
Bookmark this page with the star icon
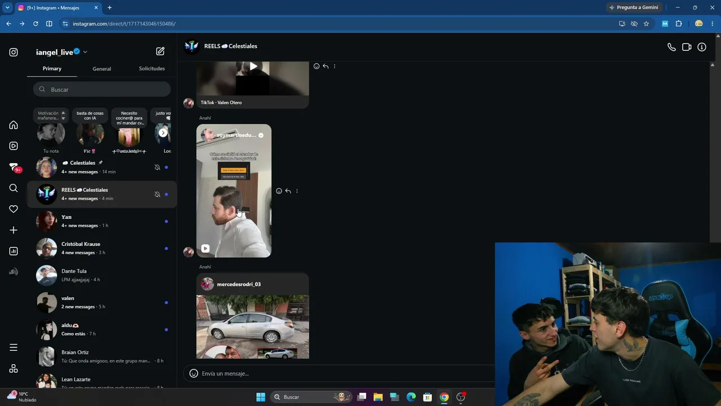click(x=646, y=24)
